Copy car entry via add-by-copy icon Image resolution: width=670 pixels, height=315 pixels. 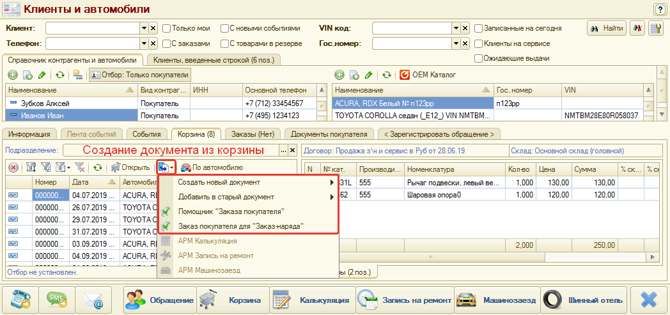tap(354, 75)
